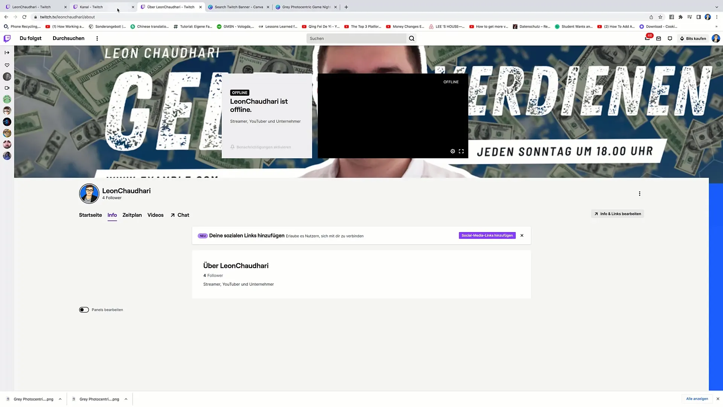Screen dimensions: 723x407
Task: Select the Zeitplan tab on profile
Action: [131, 215]
